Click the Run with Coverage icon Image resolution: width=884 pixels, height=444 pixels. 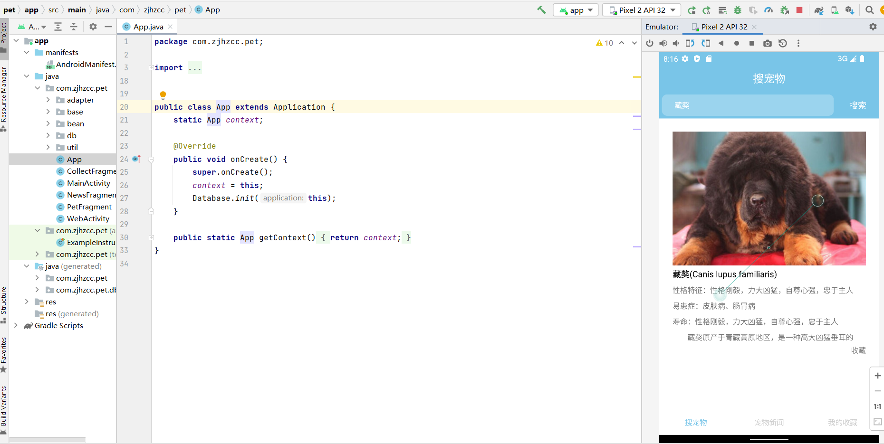click(x=753, y=10)
